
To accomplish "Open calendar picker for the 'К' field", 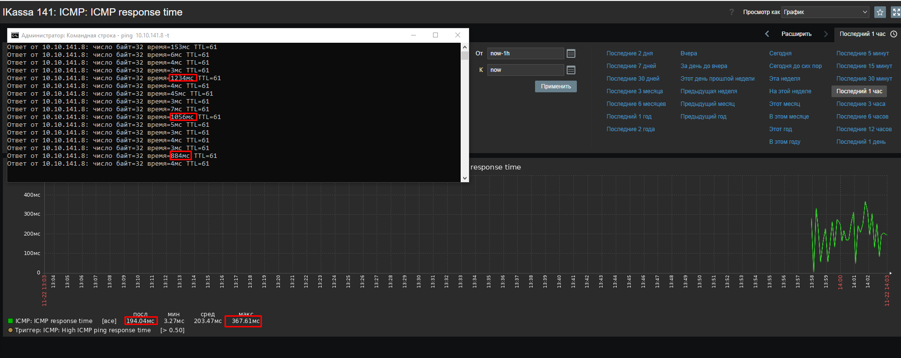I will click(x=571, y=70).
